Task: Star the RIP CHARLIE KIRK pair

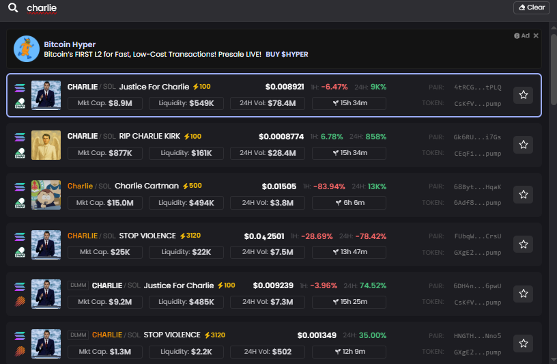Action: tap(524, 145)
